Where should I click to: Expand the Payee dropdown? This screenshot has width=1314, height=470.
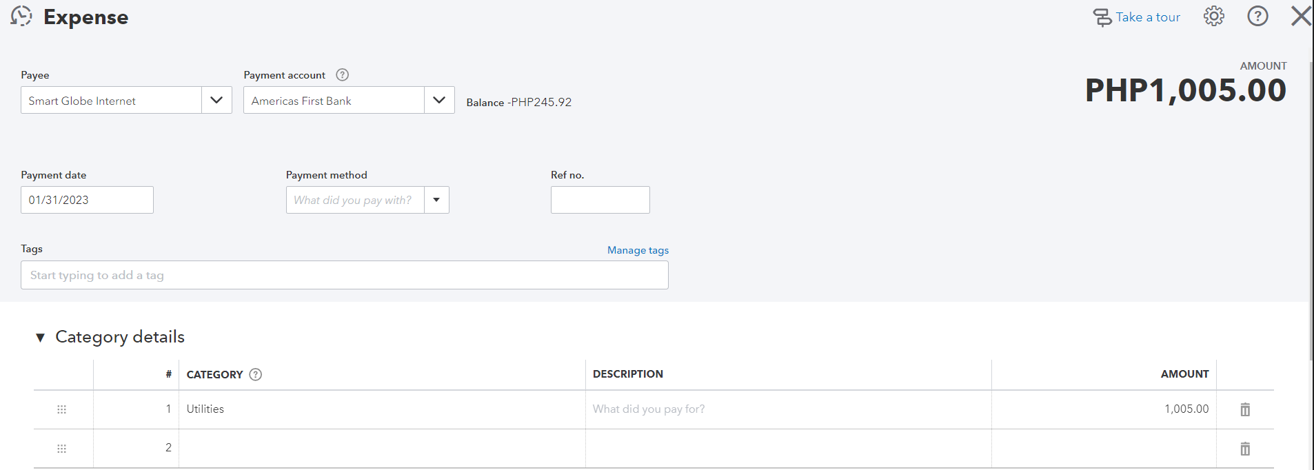[x=216, y=100]
